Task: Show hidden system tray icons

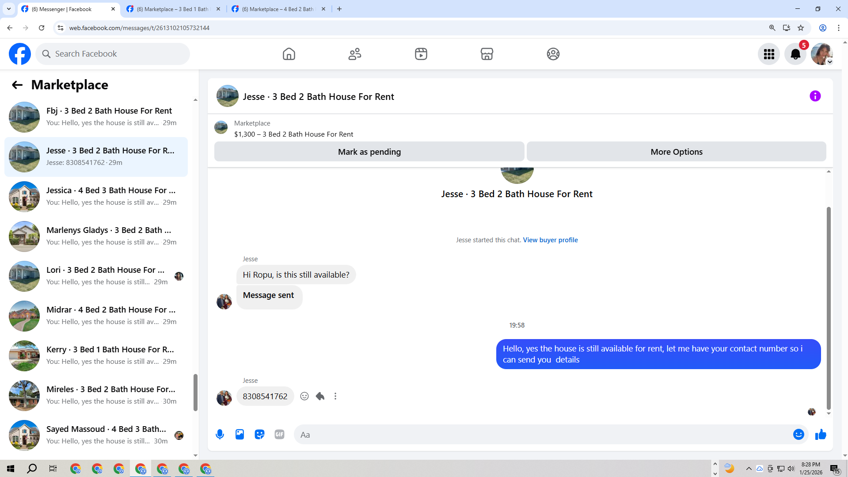Action: tap(749, 469)
